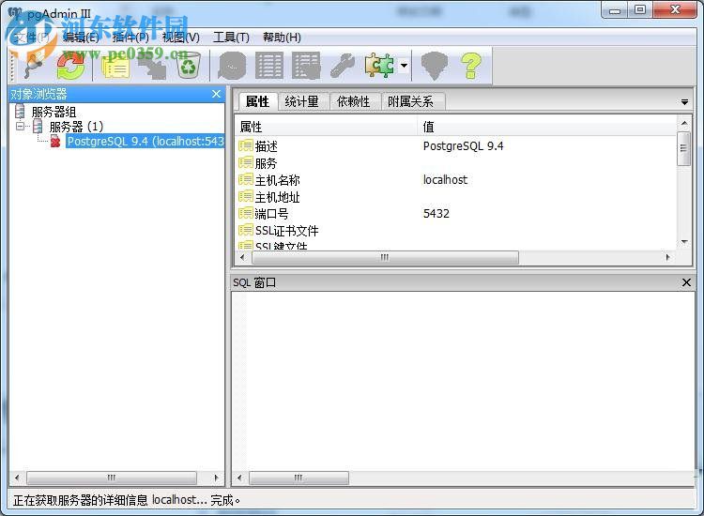The image size is (704, 516).
Task: Switch to the 附属关系 tab
Action: coord(410,101)
